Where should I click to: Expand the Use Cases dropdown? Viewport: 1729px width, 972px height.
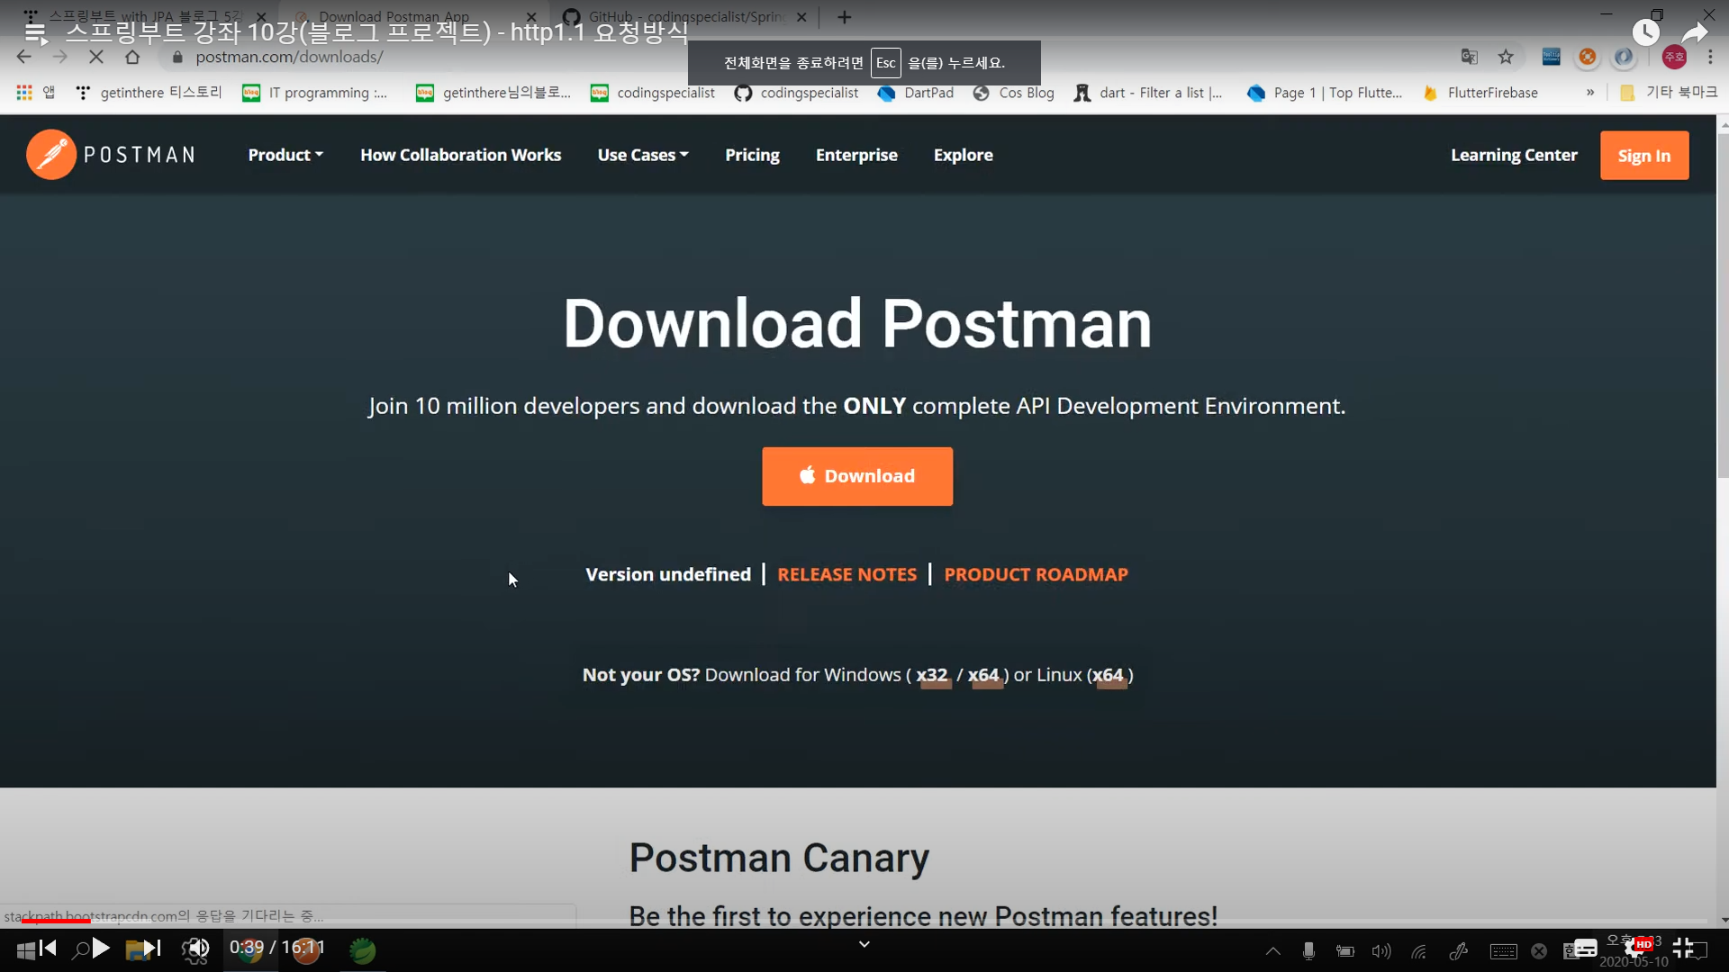pyautogui.click(x=643, y=155)
